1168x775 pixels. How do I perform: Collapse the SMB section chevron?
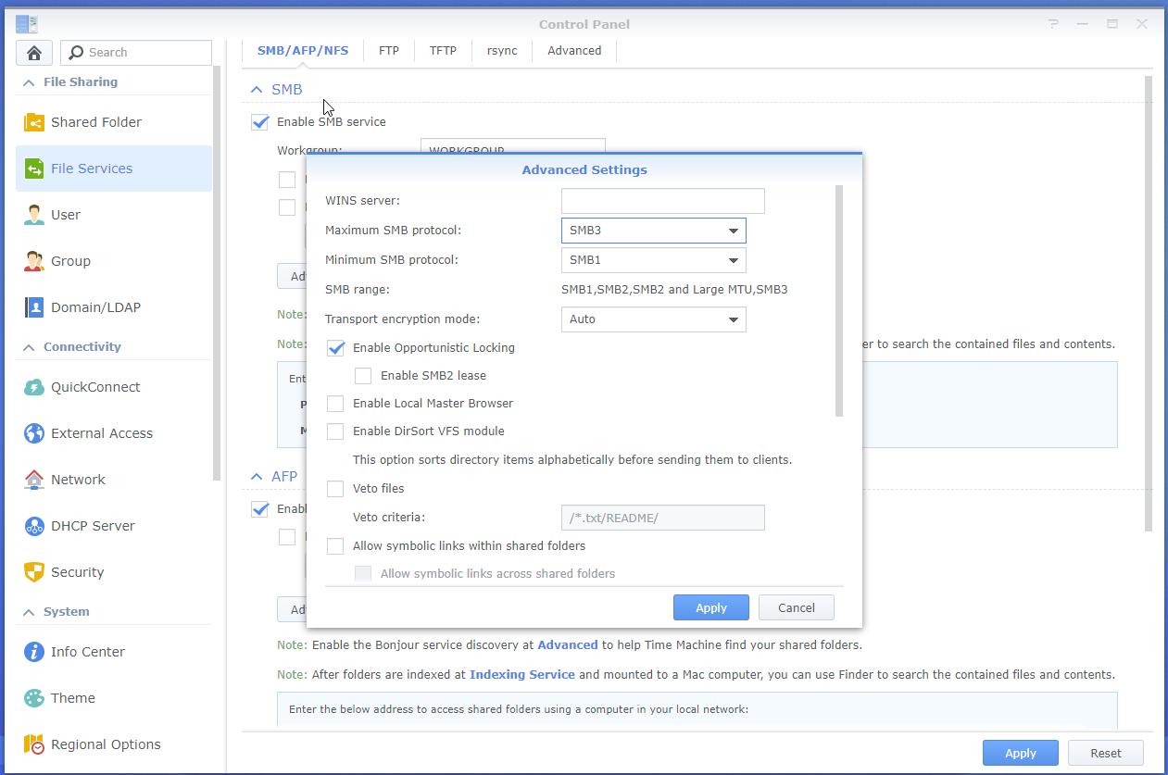click(x=257, y=90)
